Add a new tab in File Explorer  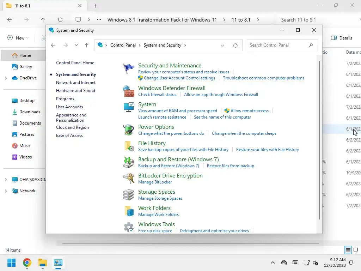pos(95,6)
